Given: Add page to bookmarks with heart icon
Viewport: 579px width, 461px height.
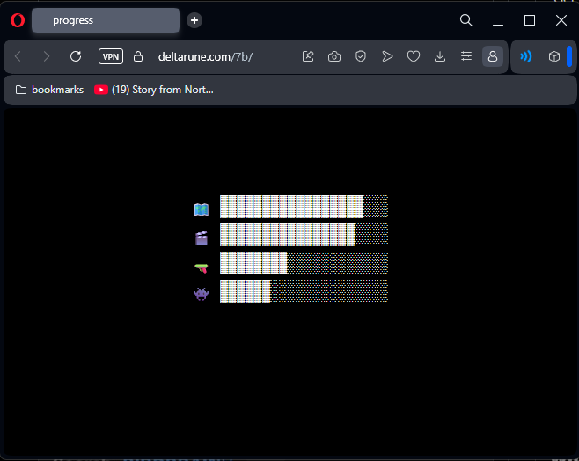Looking at the screenshot, I should click(x=414, y=56).
